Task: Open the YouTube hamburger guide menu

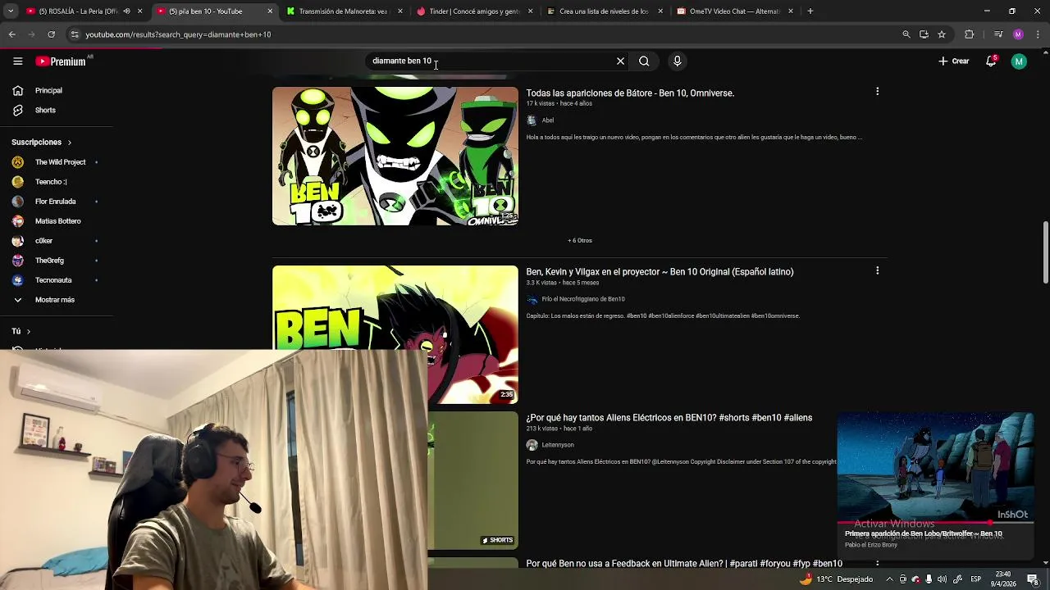Action: tap(17, 61)
